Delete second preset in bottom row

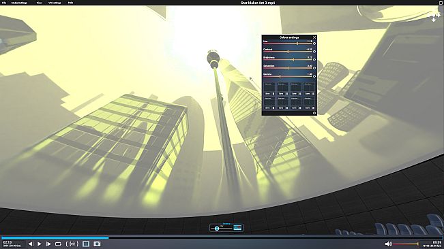click(287, 108)
